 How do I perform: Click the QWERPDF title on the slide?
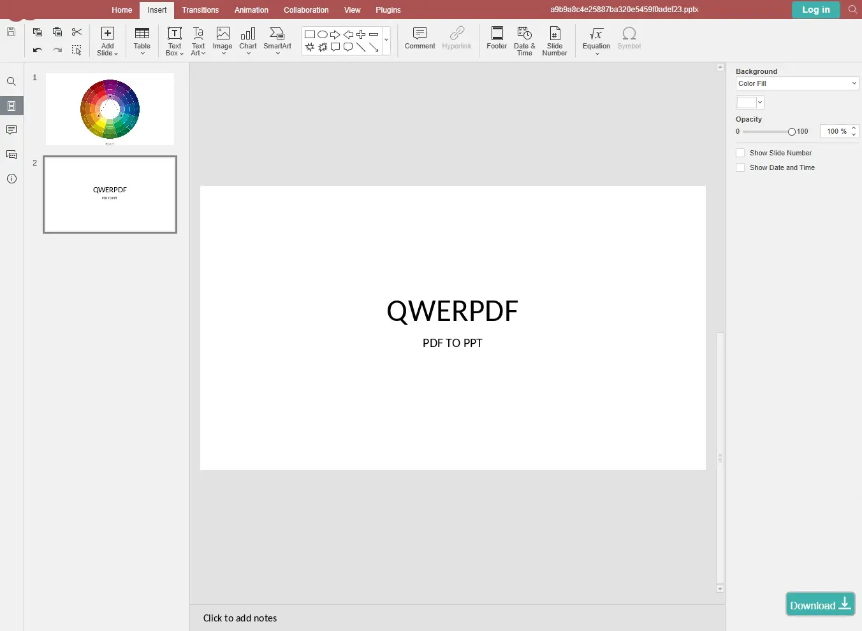point(452,311)
